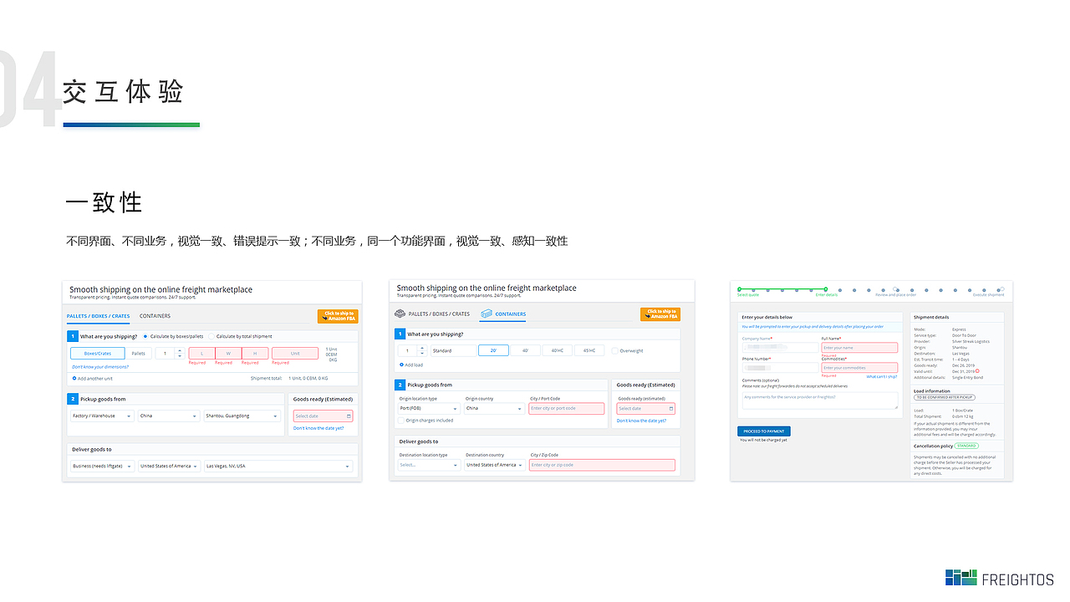Click the plus icon next to Add load
1070x602 pixels.
tap(401, 363)
